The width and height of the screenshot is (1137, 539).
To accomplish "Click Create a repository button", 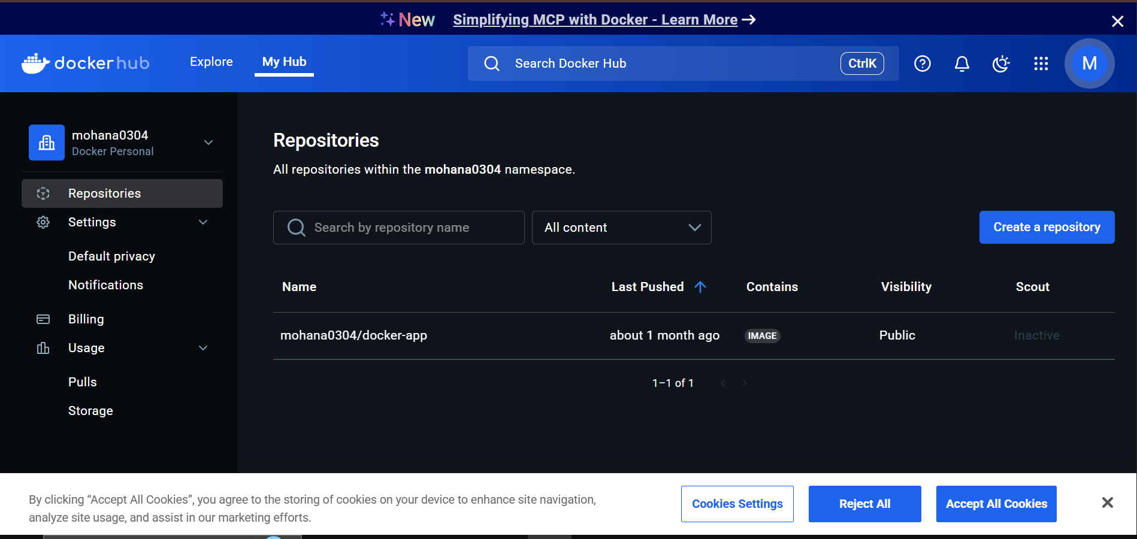I will point(1047,227).
